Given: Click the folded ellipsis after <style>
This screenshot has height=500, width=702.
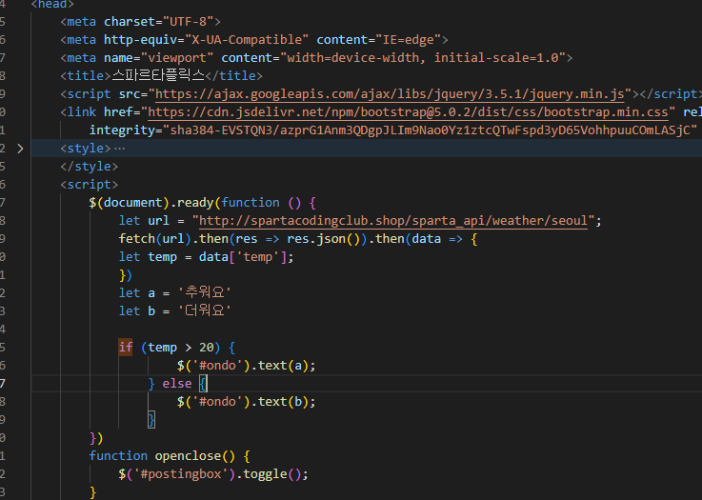Looking at the screenshot, I should 119,149.
